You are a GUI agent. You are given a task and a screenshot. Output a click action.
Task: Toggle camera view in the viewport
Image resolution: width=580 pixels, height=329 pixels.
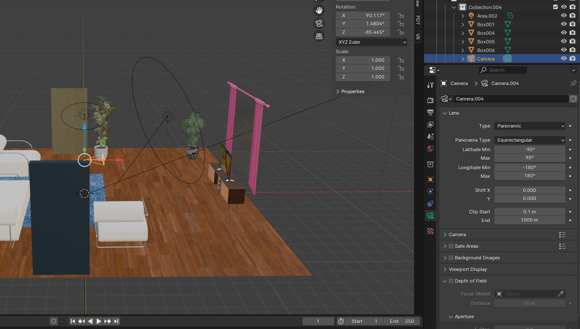click(x=319, y=23)
